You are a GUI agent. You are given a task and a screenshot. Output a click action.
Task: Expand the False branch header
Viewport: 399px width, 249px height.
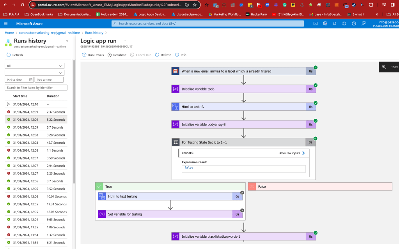(x=320, y=186)
